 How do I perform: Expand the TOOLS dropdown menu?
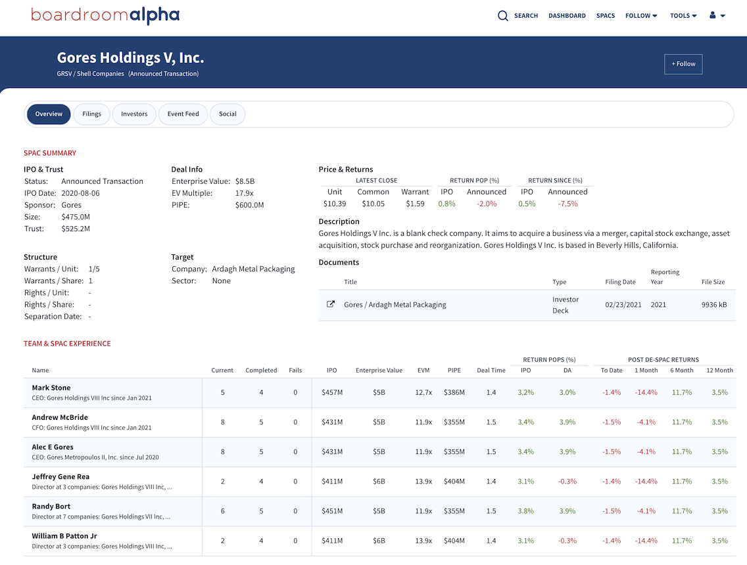click(x=683, y=16)
